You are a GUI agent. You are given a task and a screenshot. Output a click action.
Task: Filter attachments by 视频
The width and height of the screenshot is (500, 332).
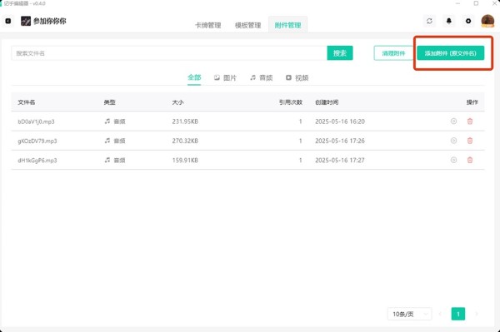point(297,77)
